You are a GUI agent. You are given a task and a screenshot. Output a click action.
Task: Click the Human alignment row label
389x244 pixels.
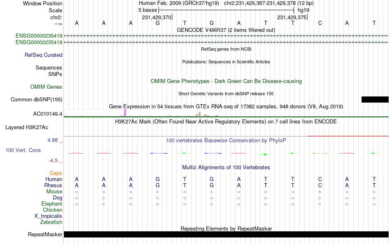pyautogui.click(x=54, y=179)
